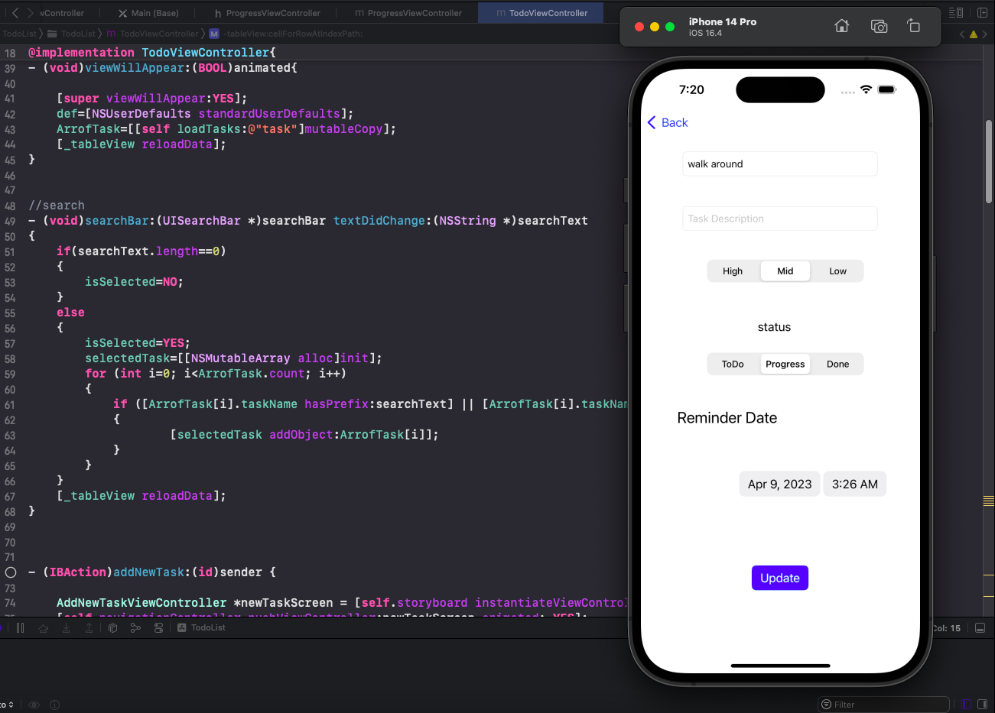995x713 pixels.
Task: Hide the debug area toggle icon
Action: [980, 628]
